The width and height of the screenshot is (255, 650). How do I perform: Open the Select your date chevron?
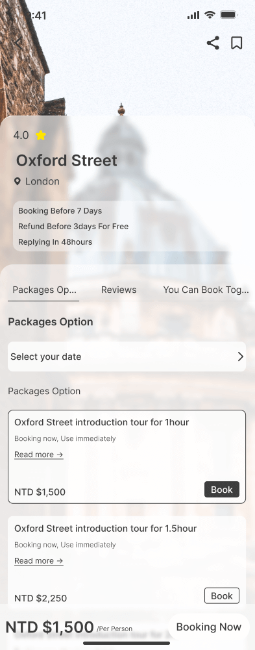241,356
